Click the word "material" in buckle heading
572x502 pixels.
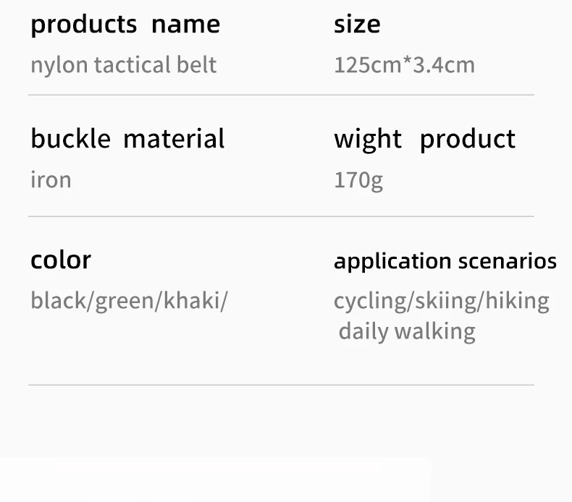tap(174, 139)
